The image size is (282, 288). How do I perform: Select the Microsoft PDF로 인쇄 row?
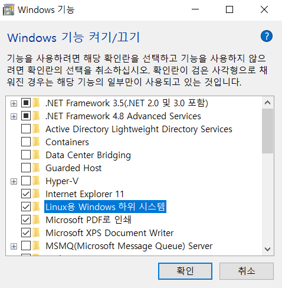click(88, 220)
